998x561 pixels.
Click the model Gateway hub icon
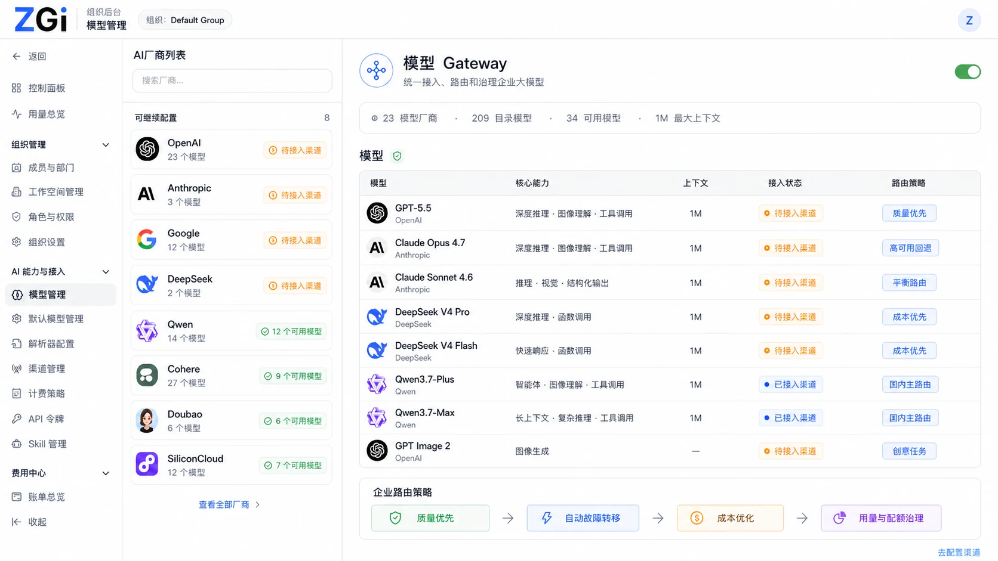click(x=376, y=70)
